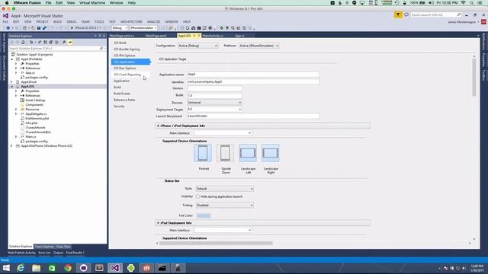The width and height of the screenshot is (488, 274).
Task: Open the BUILD menu
Action: point(58,22)
